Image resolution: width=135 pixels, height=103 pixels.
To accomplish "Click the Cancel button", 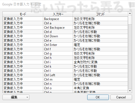I will click(121, 97).
